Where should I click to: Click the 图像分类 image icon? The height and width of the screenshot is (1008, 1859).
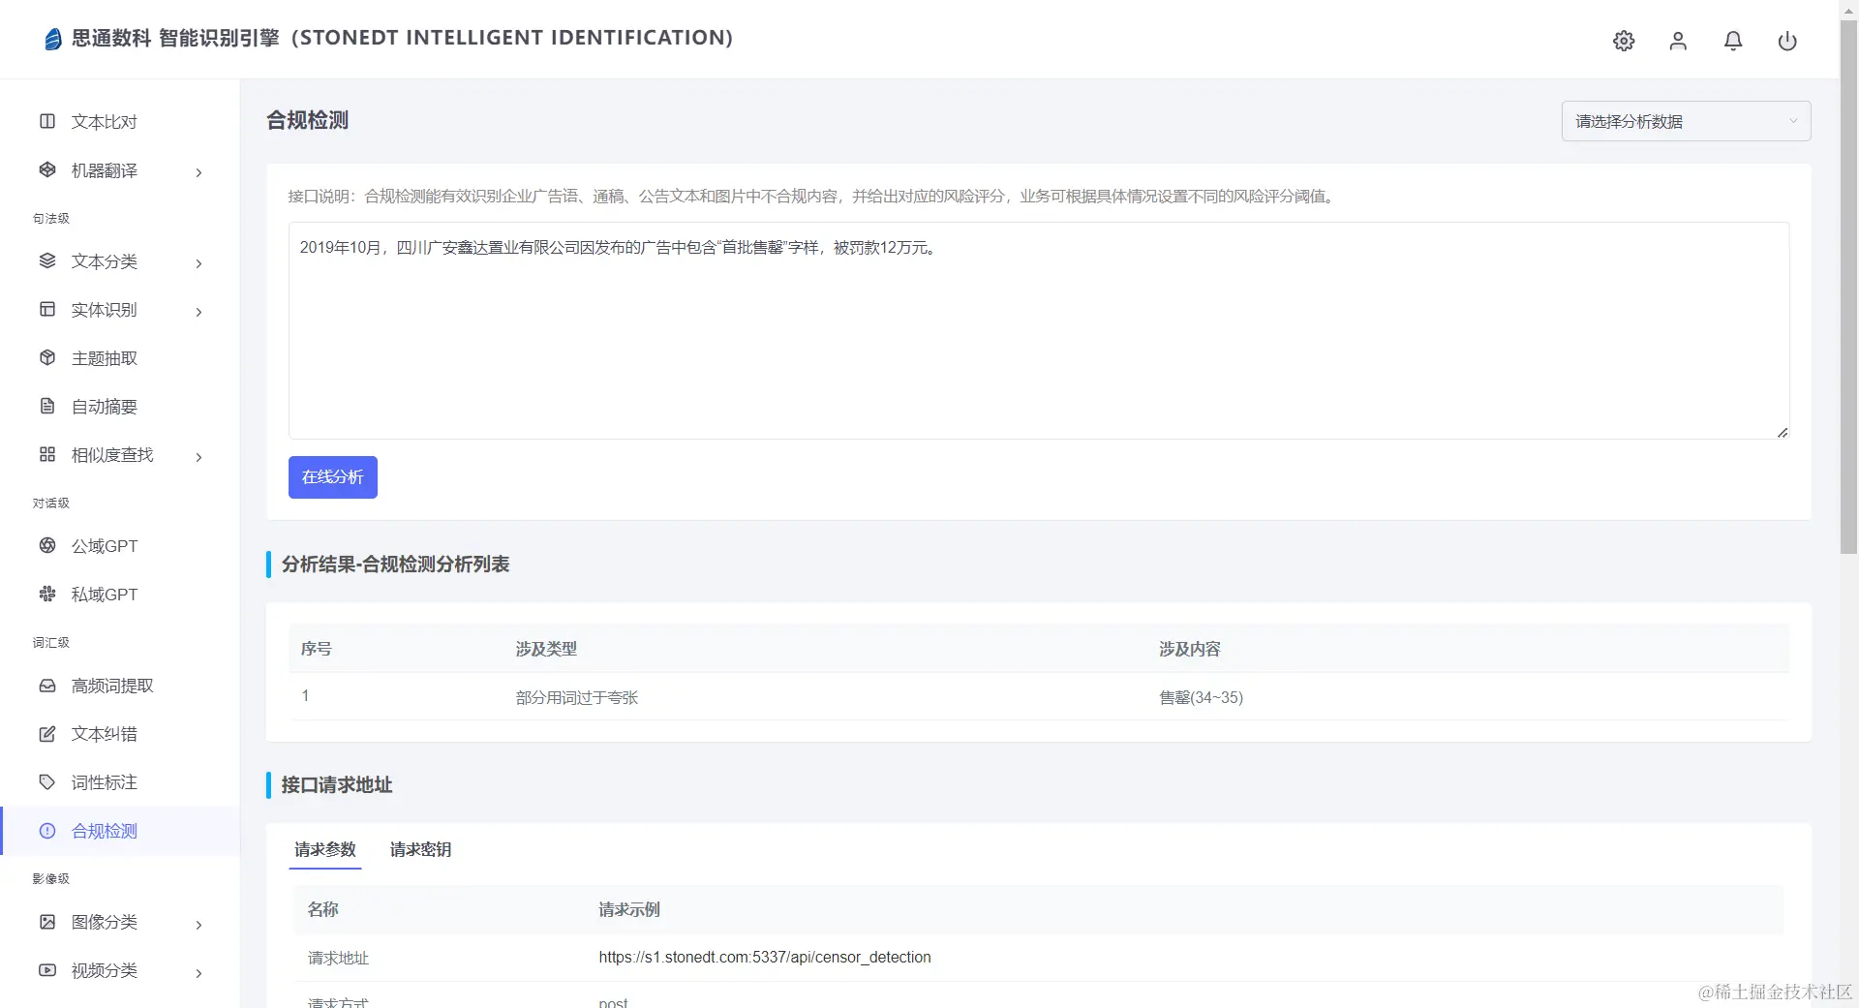pos(47,921)
